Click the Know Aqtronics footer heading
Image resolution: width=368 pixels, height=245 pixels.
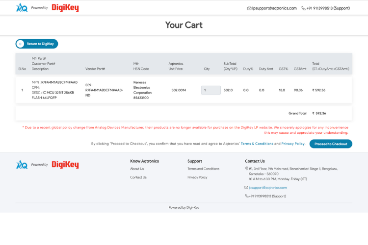click(x=145, y=161)
